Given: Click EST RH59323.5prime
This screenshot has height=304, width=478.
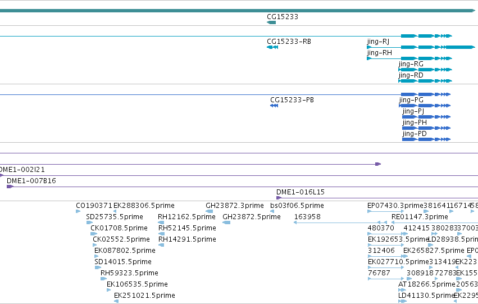Looking at the screenshot, I should 129,273.
